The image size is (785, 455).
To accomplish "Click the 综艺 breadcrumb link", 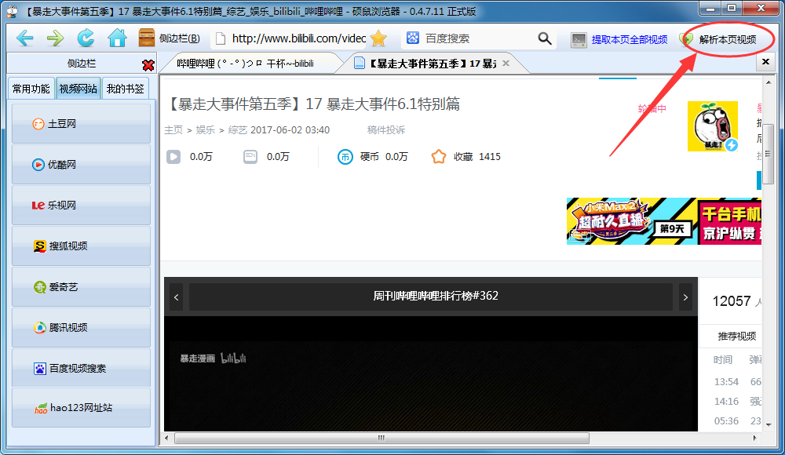I will pos(237,130).
